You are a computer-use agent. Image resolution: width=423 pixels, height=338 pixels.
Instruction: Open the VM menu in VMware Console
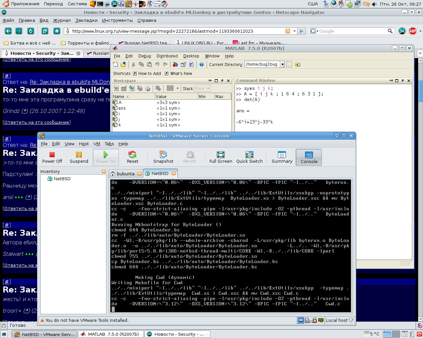coord(97,144)
